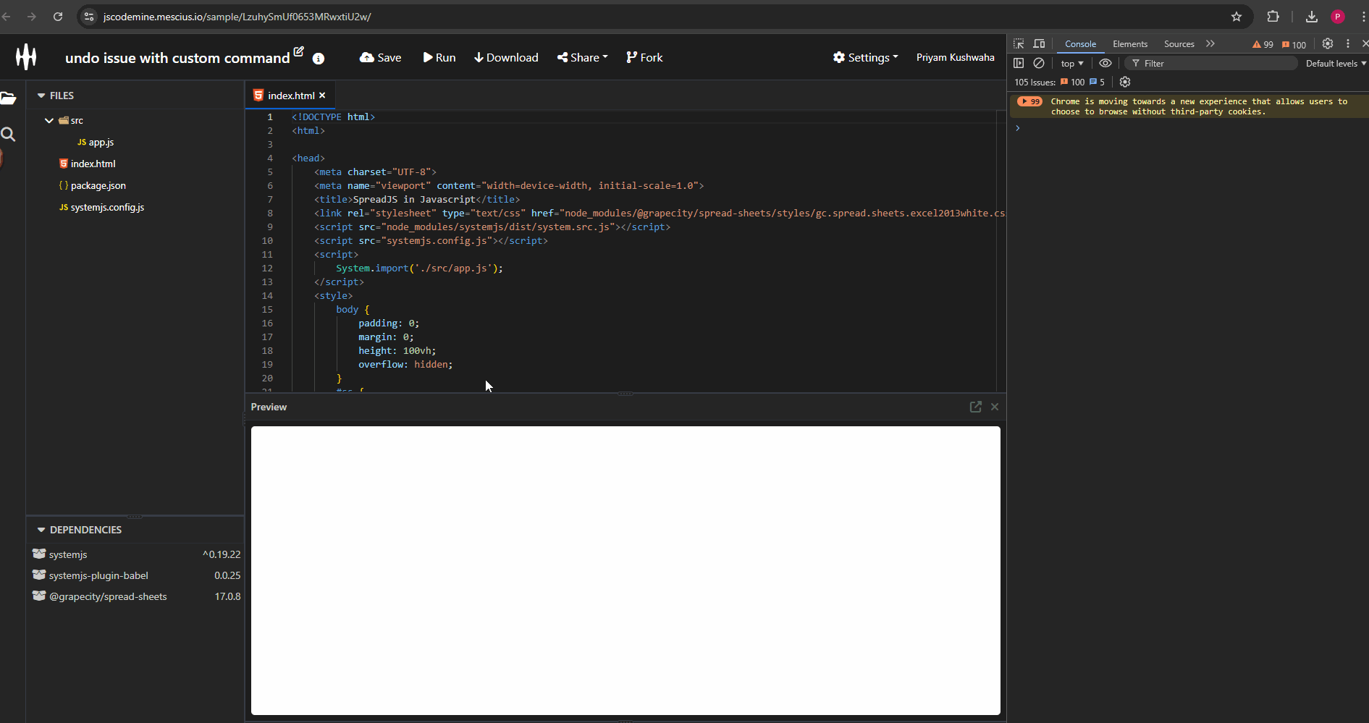Screen dimensions: 1369x723
Task: Fork this sample
Action: [644, 57]
